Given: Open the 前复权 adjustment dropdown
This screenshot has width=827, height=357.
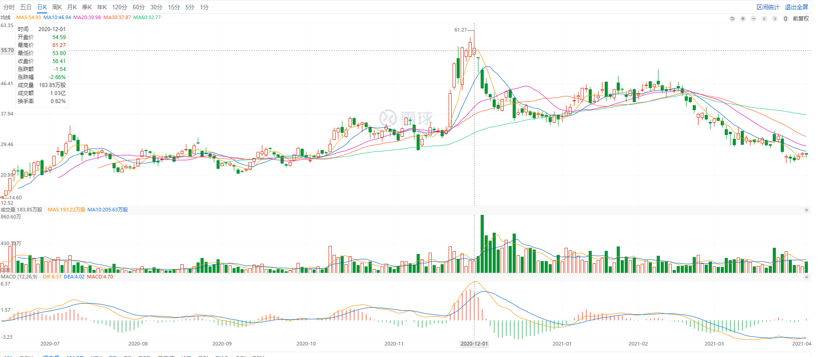Looking at the screenshot, I should pos(801,19).
